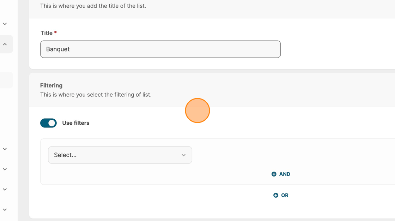
Task: Expand the third-from-last sidebar chevron
Action: coord(5,169)
